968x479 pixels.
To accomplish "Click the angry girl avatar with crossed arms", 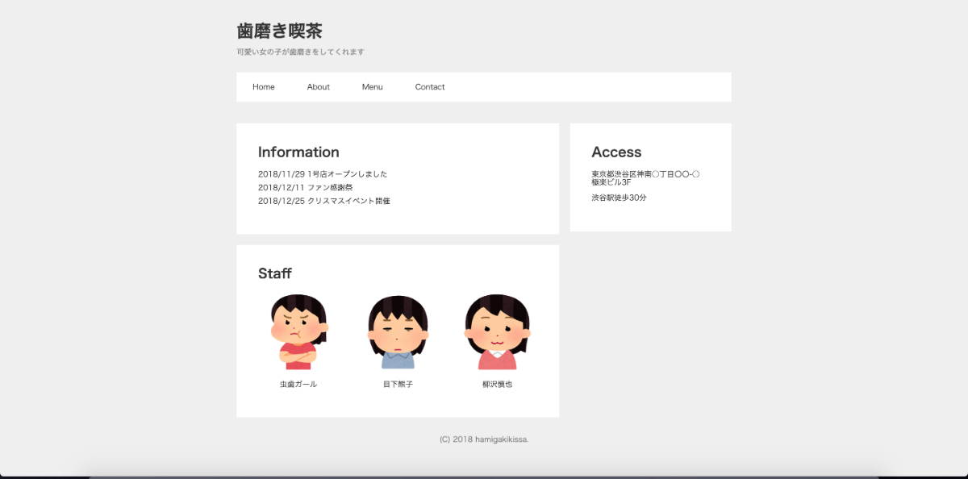I will (x=298, y=331).
